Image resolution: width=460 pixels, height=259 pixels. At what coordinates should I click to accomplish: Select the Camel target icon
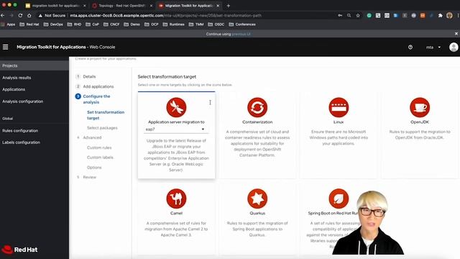(176, 199)
